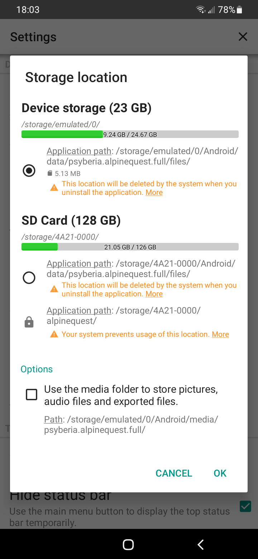The height and width of the screenshot is (559, 258).
Task: Click the system prevents usage warning icon
Action: [54, 334]
